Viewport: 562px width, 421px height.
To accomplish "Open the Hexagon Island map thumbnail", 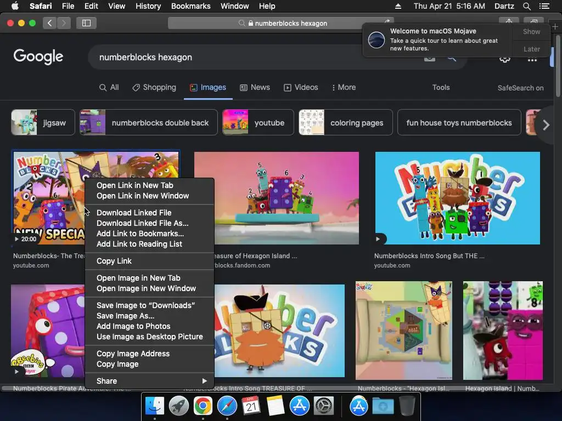I will tap(403, 331).
